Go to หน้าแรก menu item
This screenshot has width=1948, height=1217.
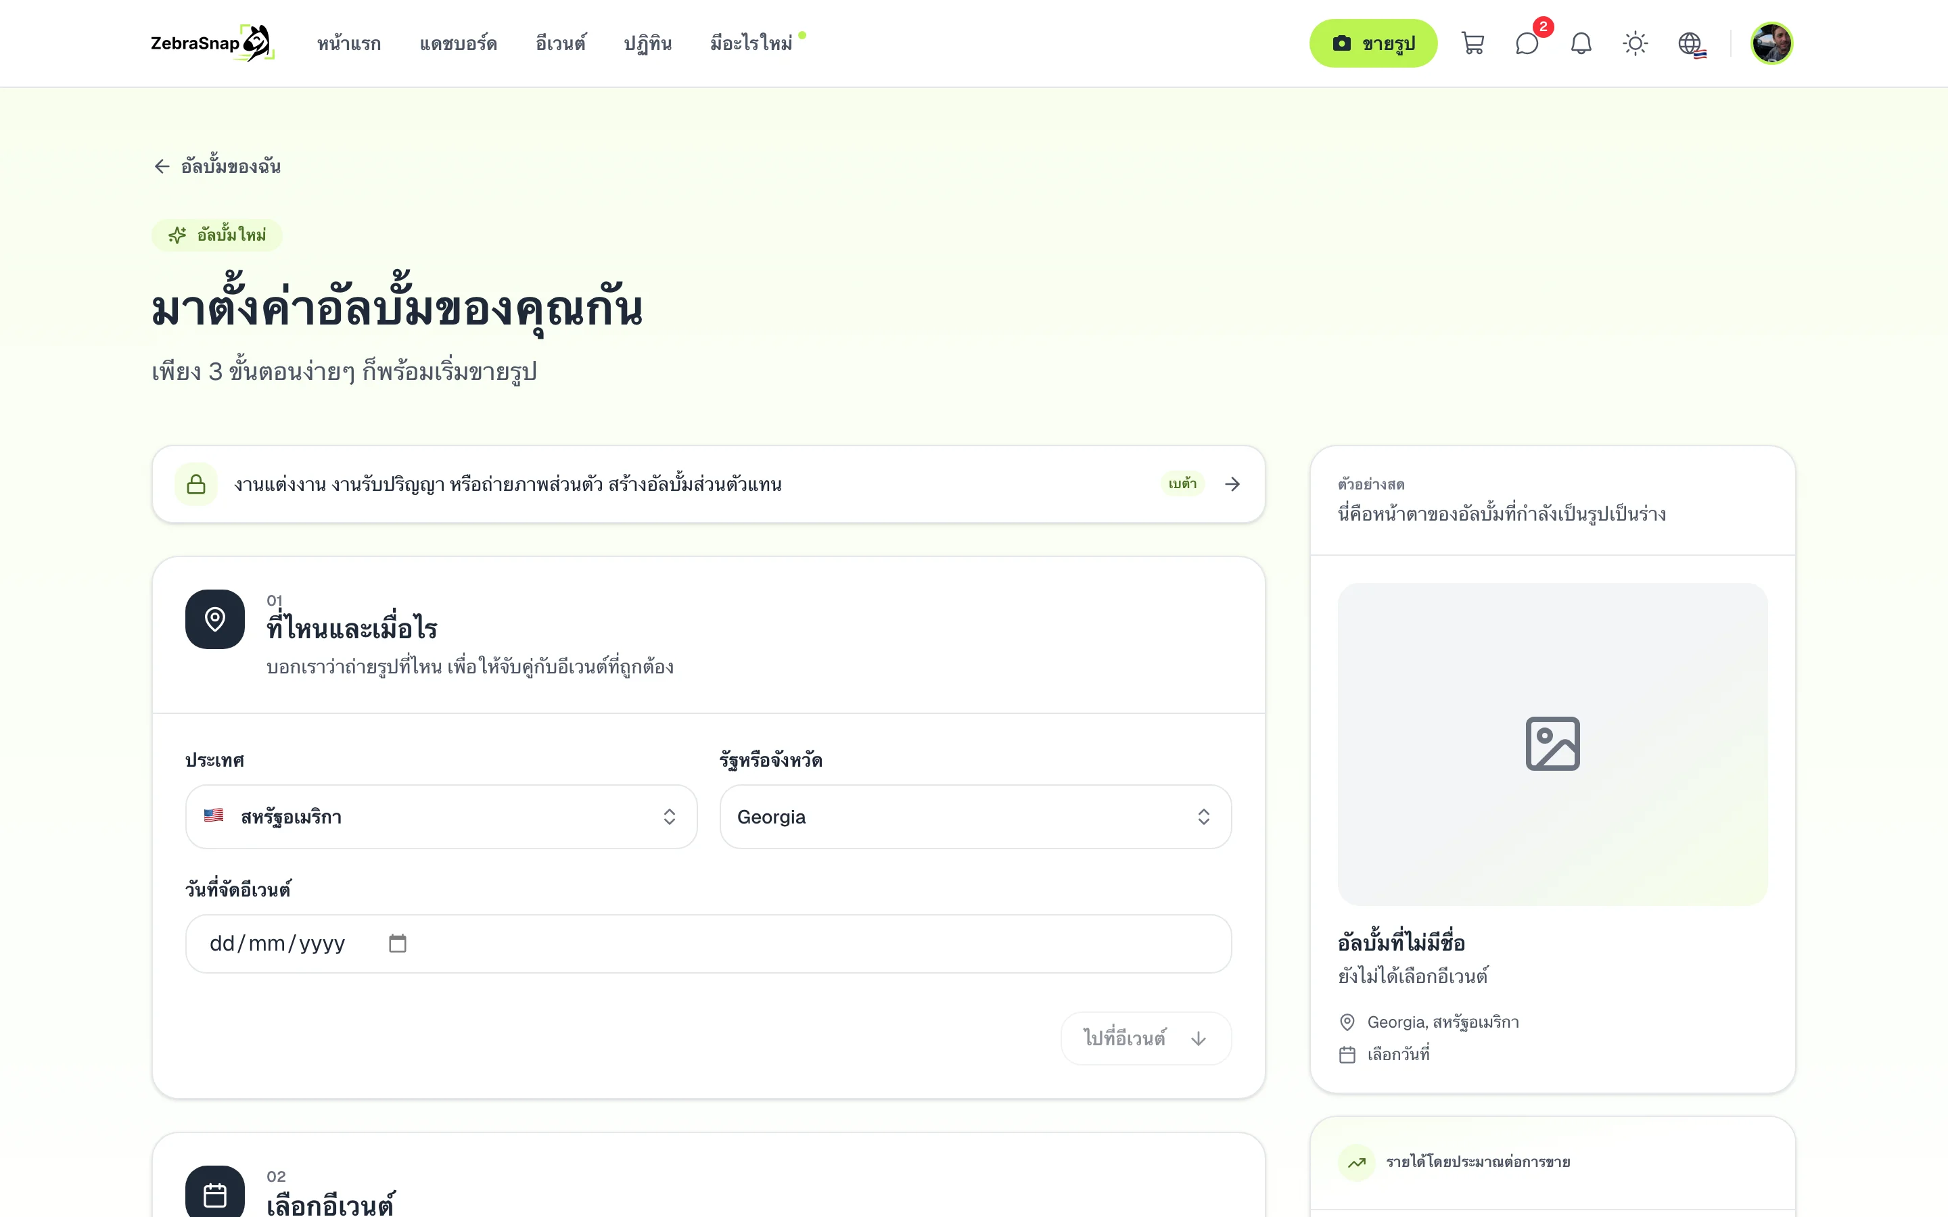(x=348, y=43)
